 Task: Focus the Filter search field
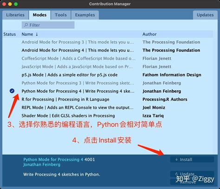coord(48,25)
